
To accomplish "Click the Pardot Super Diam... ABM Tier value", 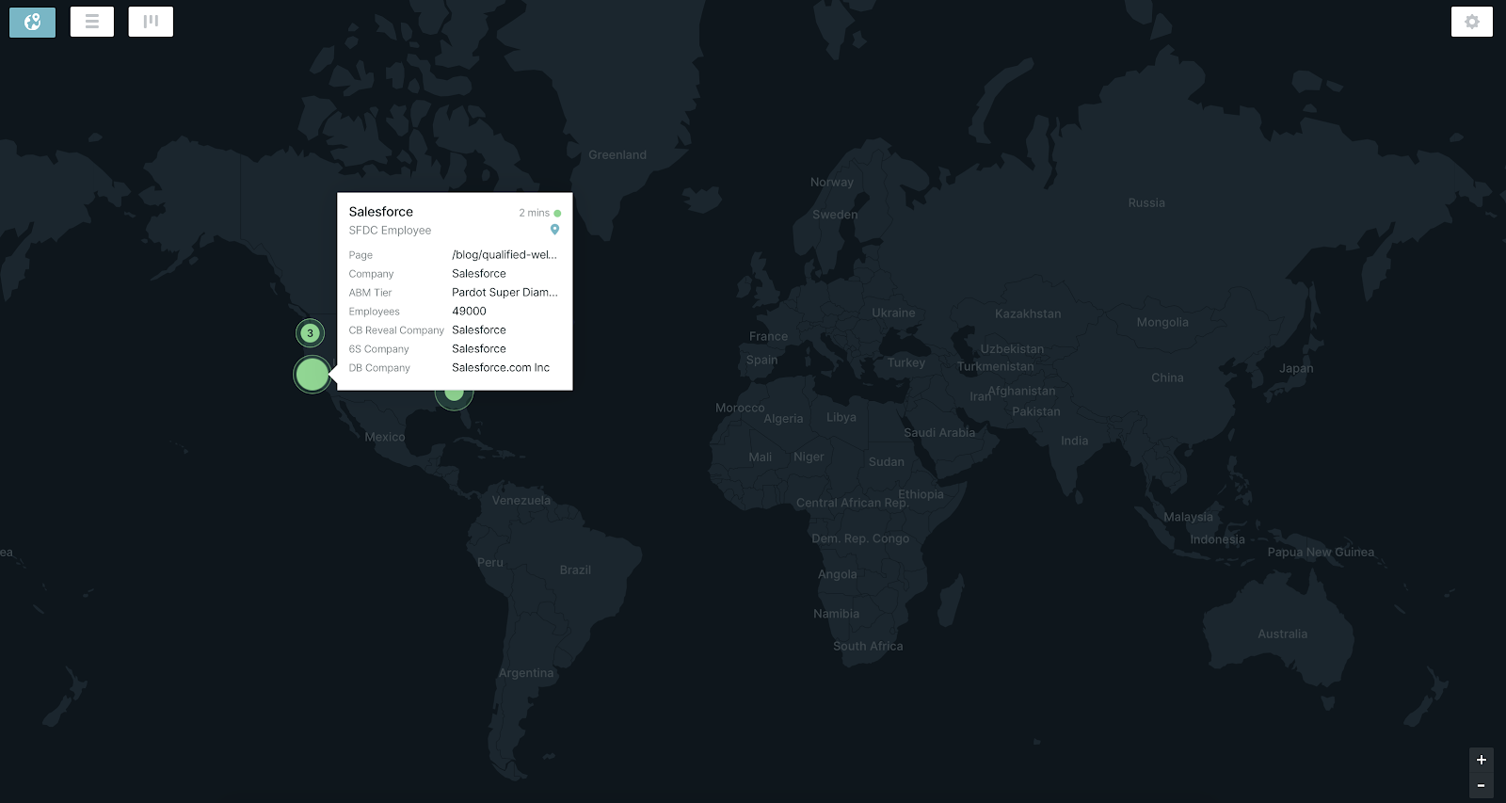I will point(505,293).
